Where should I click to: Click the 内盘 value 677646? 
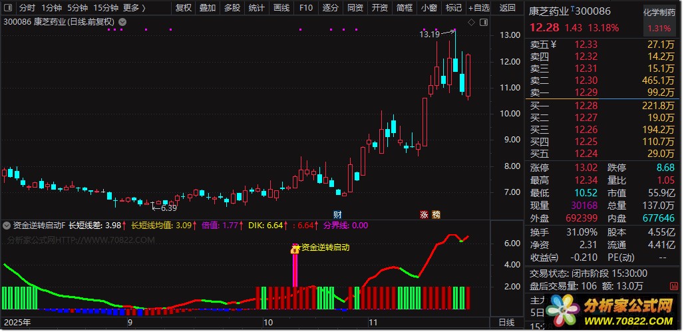tap(659, 218)
